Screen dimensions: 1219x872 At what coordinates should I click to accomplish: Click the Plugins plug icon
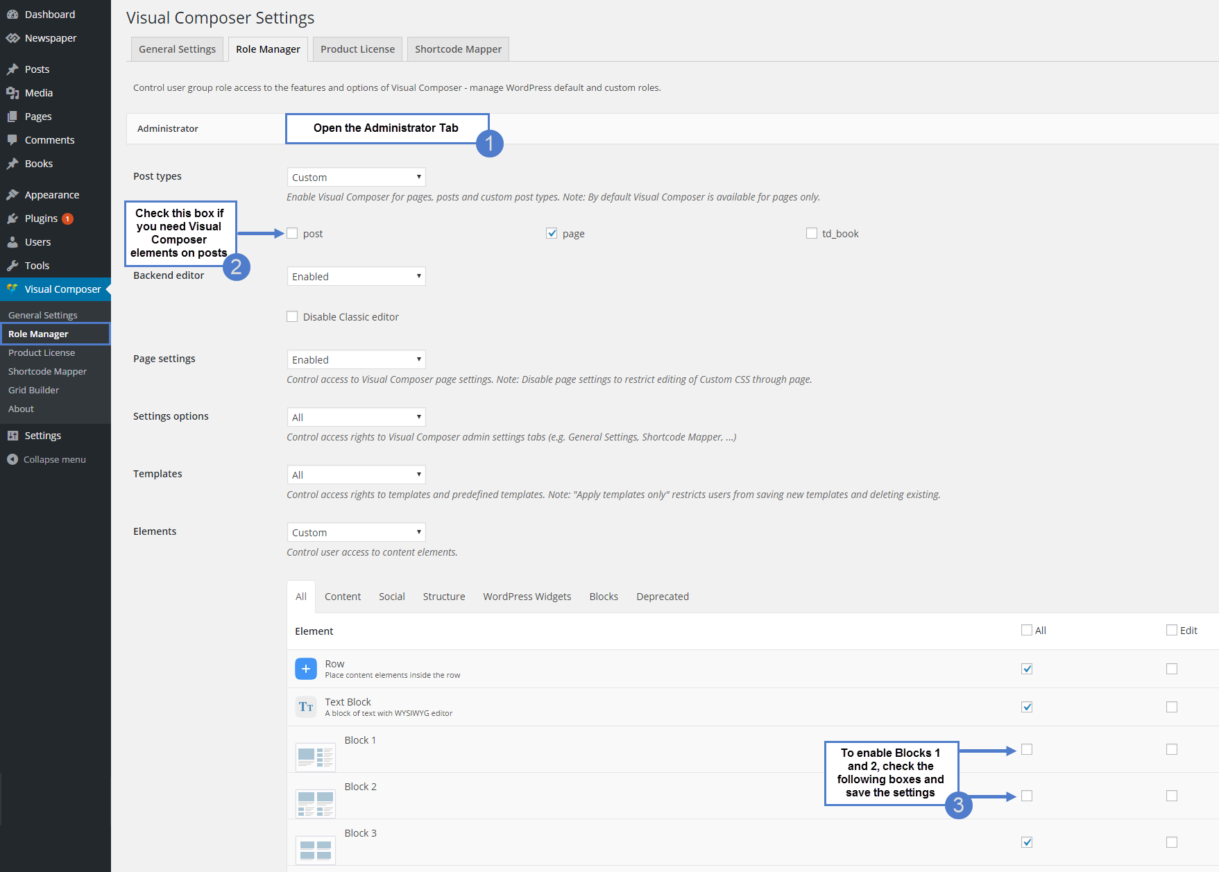tap(12, 219)
